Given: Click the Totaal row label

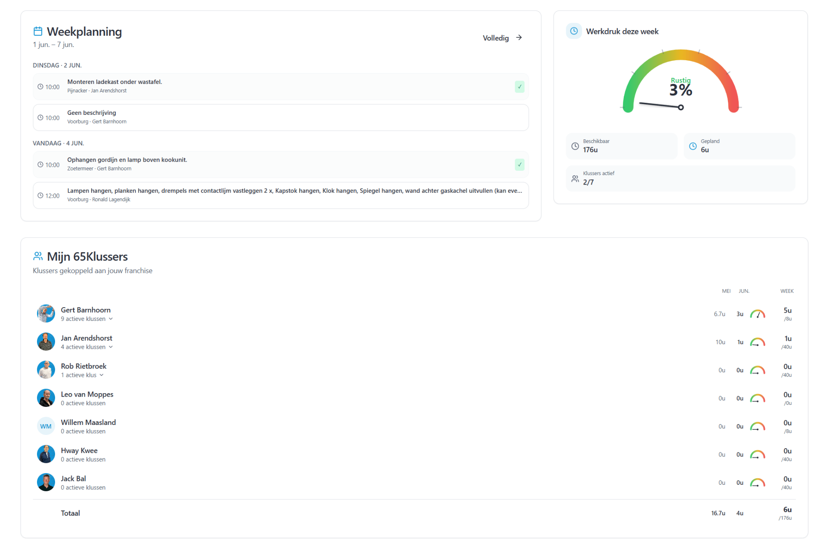Looking at the screenshot, I should [x=71, y=513].
